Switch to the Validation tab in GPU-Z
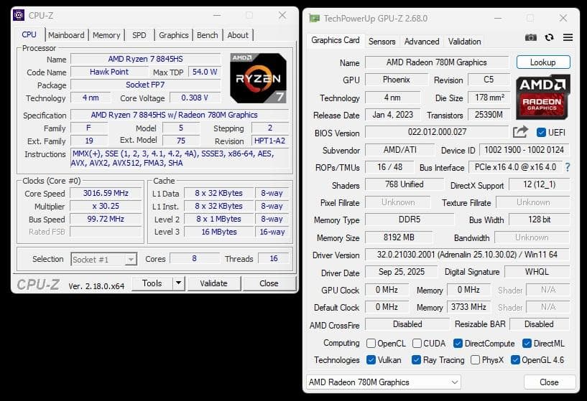587x401 pixels. tap(465, 42)
